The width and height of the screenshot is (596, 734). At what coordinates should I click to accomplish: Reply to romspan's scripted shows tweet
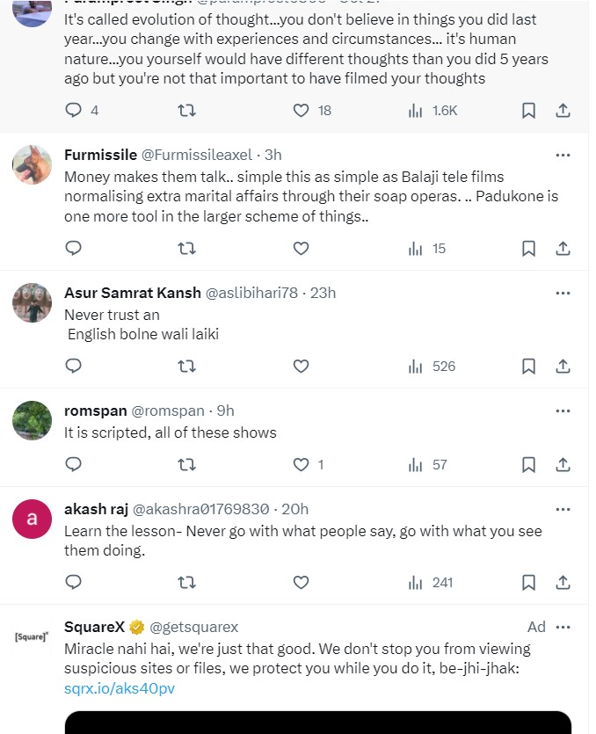tap(74, 465)
